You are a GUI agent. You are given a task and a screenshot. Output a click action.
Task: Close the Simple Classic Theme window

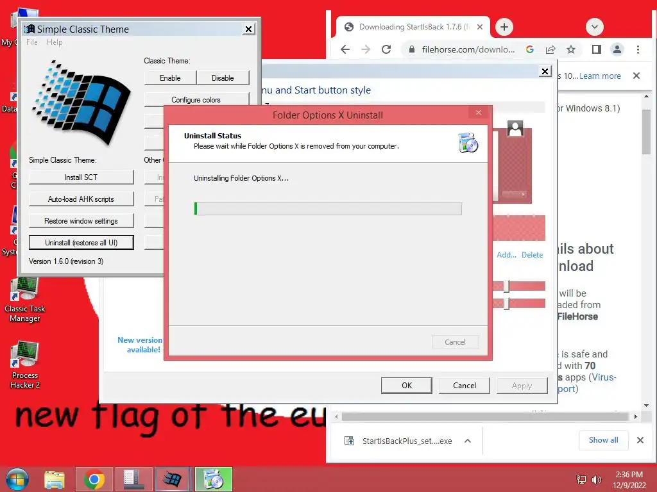[x=248, y=29]
